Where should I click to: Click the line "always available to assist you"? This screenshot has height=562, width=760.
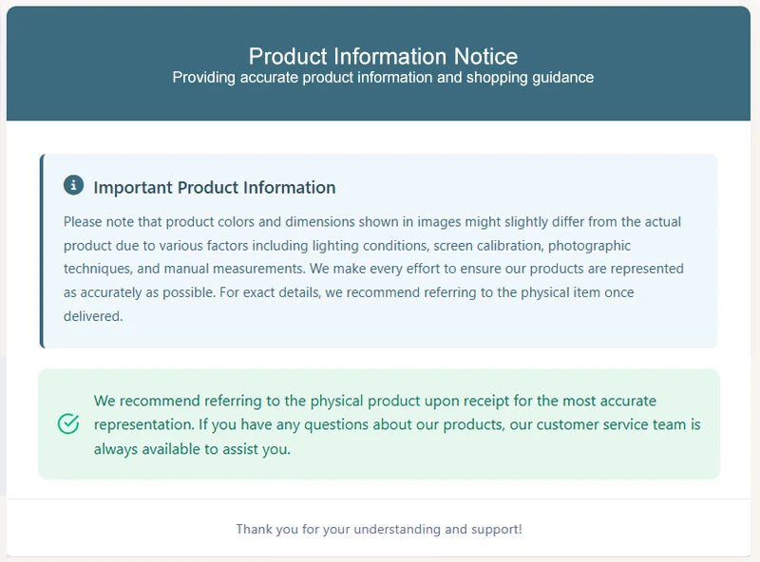[x=192, y=448]
